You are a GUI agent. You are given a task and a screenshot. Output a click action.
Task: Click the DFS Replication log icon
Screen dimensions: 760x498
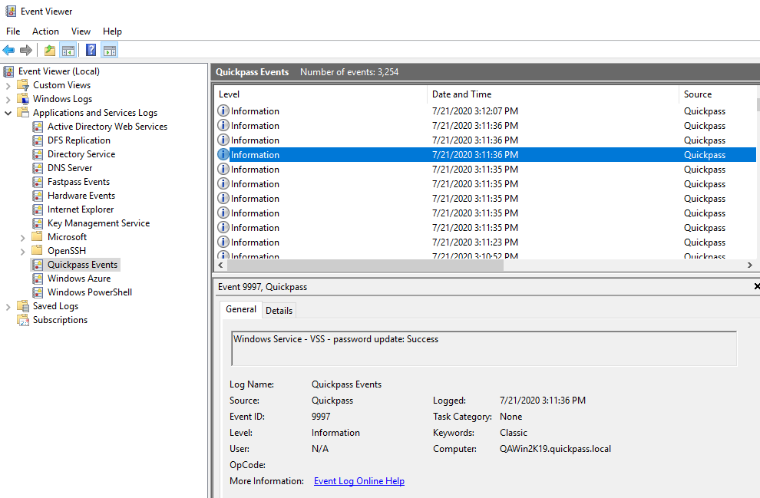(38, 140)
